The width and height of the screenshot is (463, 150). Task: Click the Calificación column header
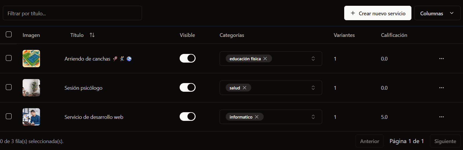click(394, 35)
